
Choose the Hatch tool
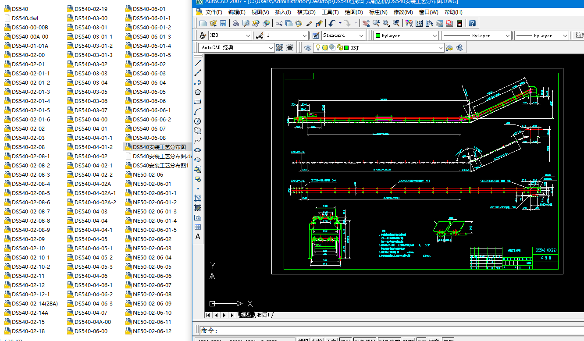coord(198,198)
